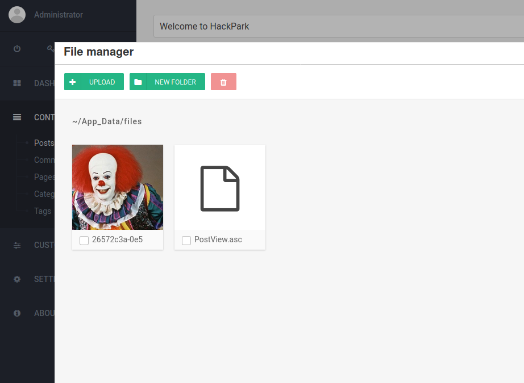Screen dimensions: 524x383
Task: Click the UPLOAD button
Action: (x=94, y=82)
